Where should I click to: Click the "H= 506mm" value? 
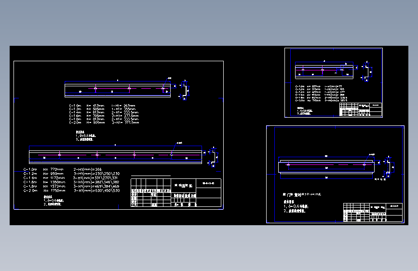[95, 109]
